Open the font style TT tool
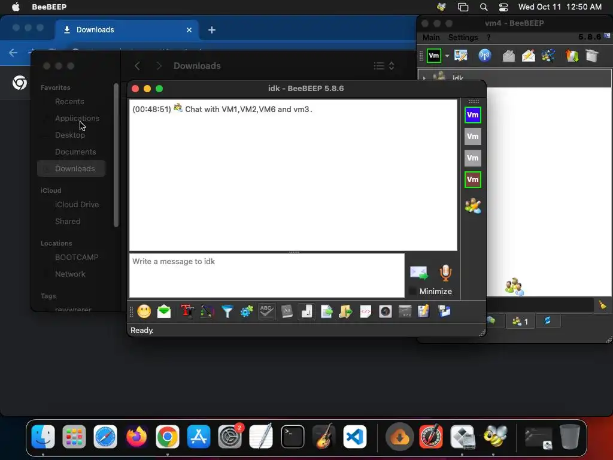The height and width of the screenshot is (460, 613). 187,311
